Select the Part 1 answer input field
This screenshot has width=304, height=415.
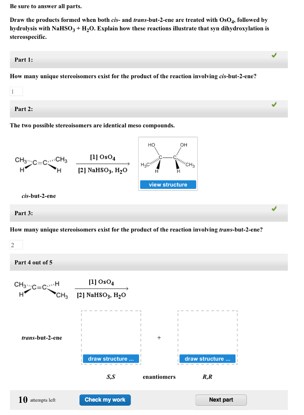click(x=16, y=91)
